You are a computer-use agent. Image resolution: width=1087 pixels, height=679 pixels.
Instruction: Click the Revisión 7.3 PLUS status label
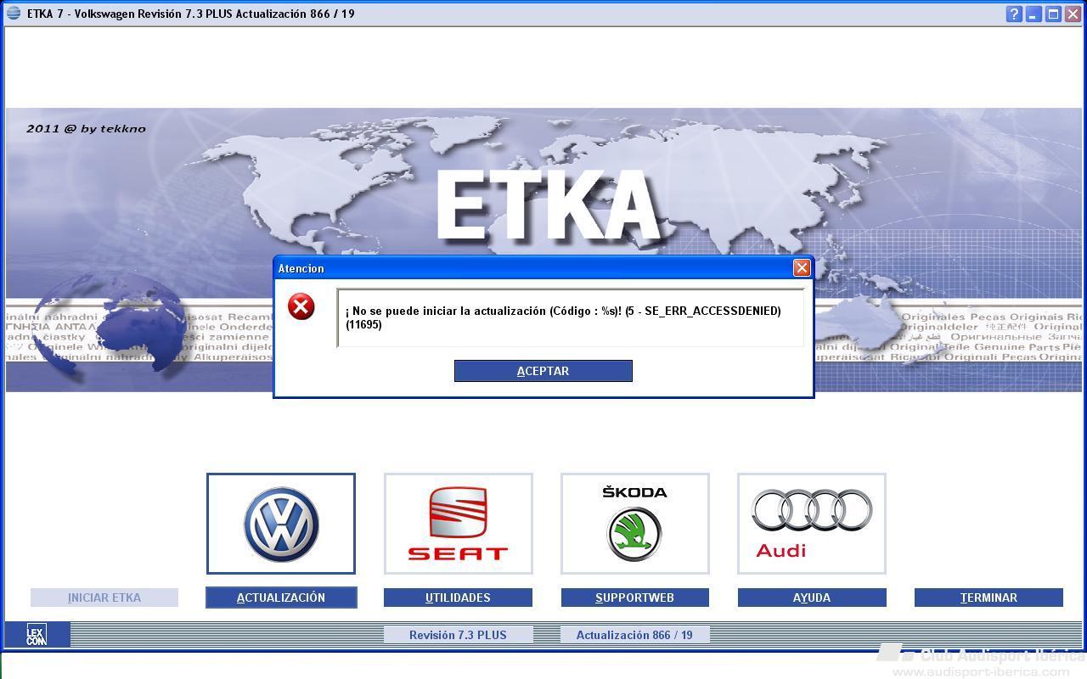(x=458, y=635)
